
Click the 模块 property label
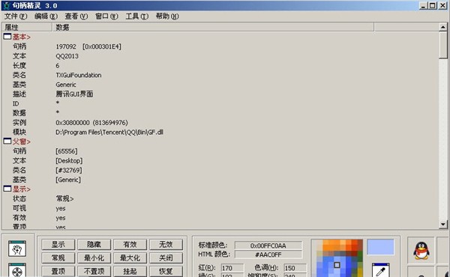click(19, 132)
